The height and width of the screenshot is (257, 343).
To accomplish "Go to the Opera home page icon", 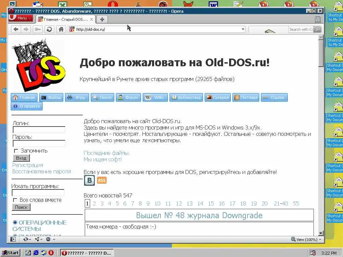I will click(61, 29).
